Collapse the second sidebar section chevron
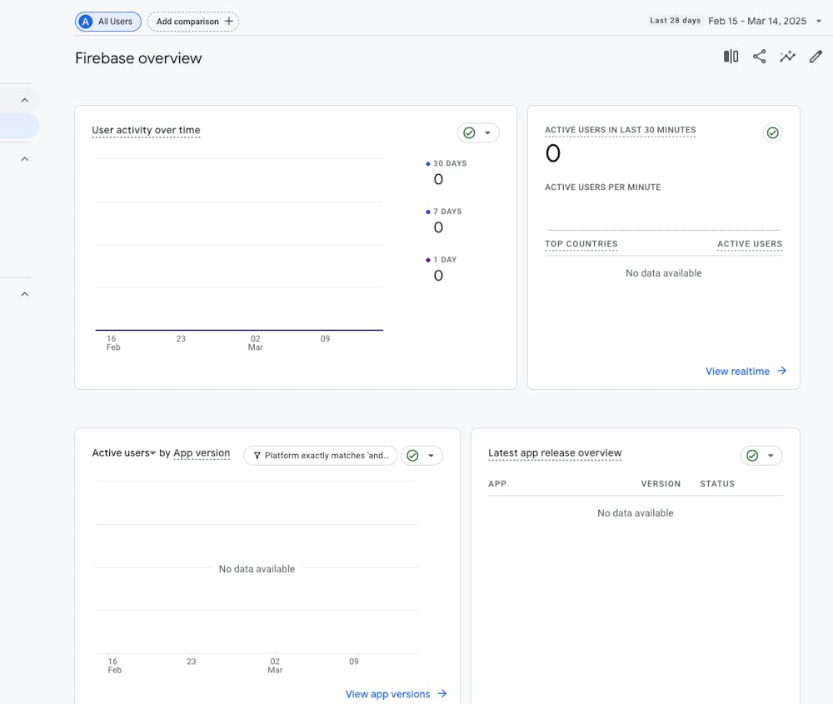This screenshot has width=833, height=704. click(x=24, y=158)
